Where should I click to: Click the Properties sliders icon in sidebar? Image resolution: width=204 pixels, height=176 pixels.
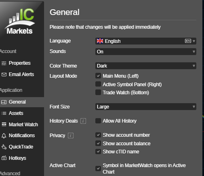(4, 63)
